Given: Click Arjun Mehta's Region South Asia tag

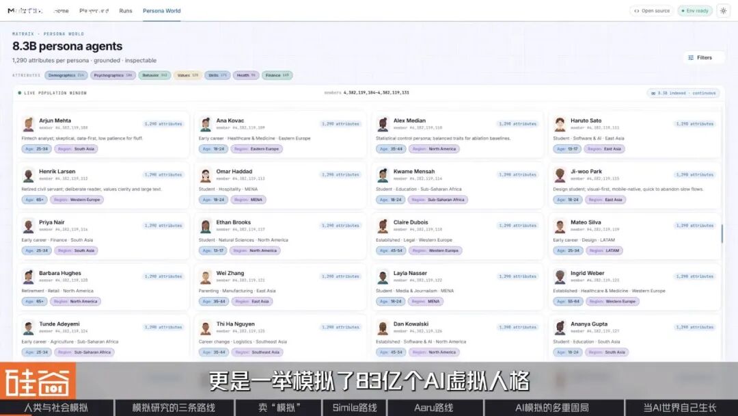Looking at the screenshot, I should tap(77, 149).
